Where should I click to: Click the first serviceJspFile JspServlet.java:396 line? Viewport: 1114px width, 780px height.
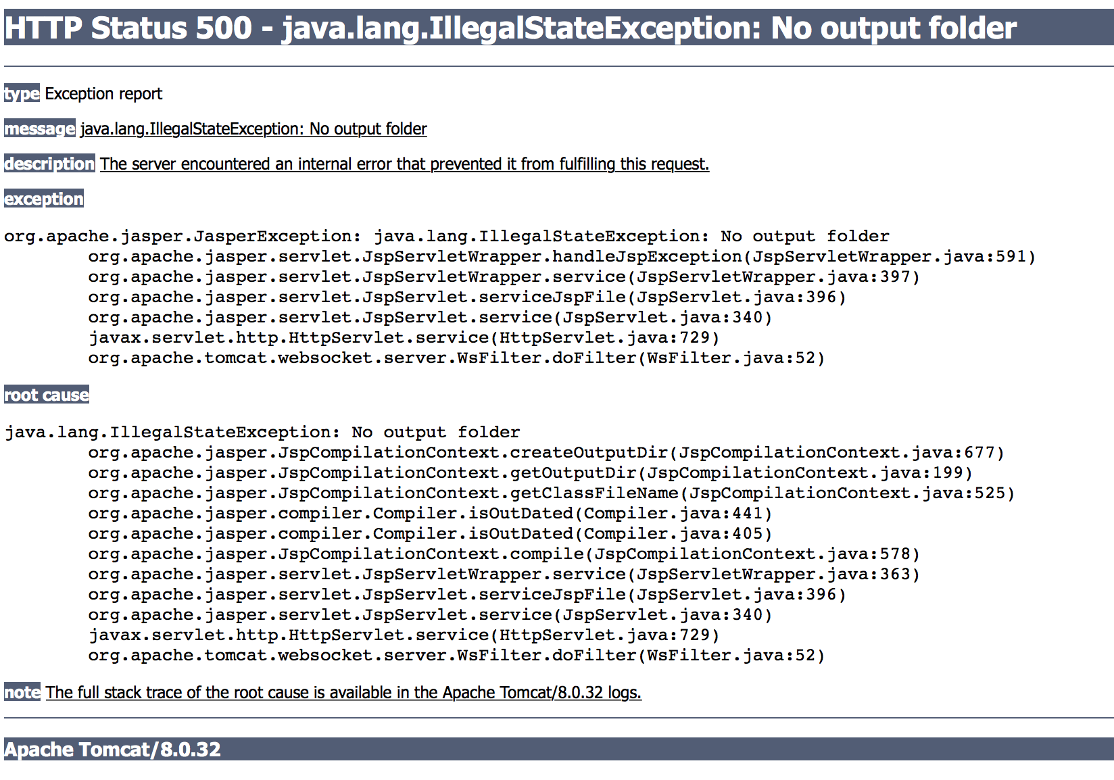point(467,297)
